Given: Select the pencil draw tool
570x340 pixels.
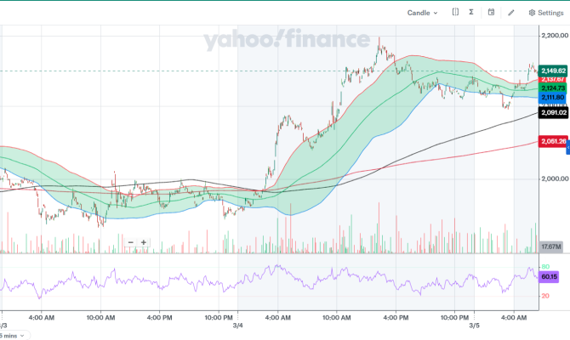Looking at the screenshot, I should [511, 13].
